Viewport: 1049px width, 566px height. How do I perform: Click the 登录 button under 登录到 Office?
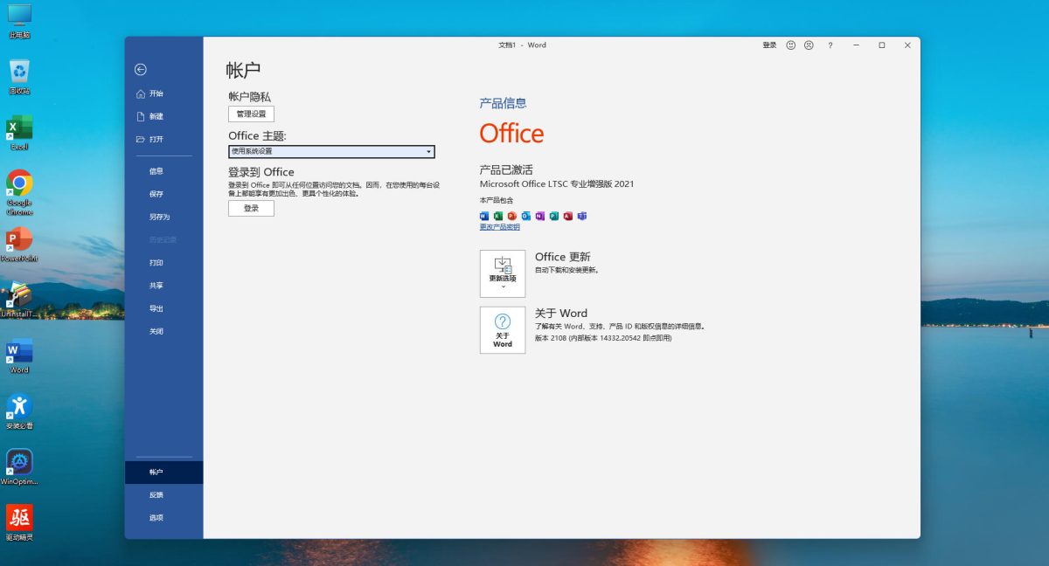pos(251,208)
